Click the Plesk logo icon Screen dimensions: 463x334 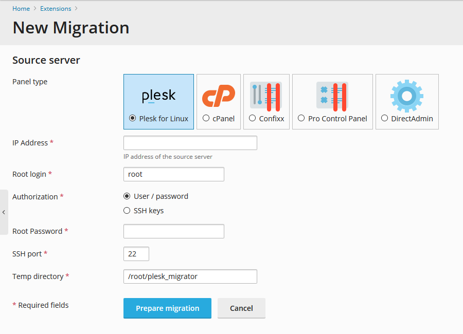tap(158, 96)
